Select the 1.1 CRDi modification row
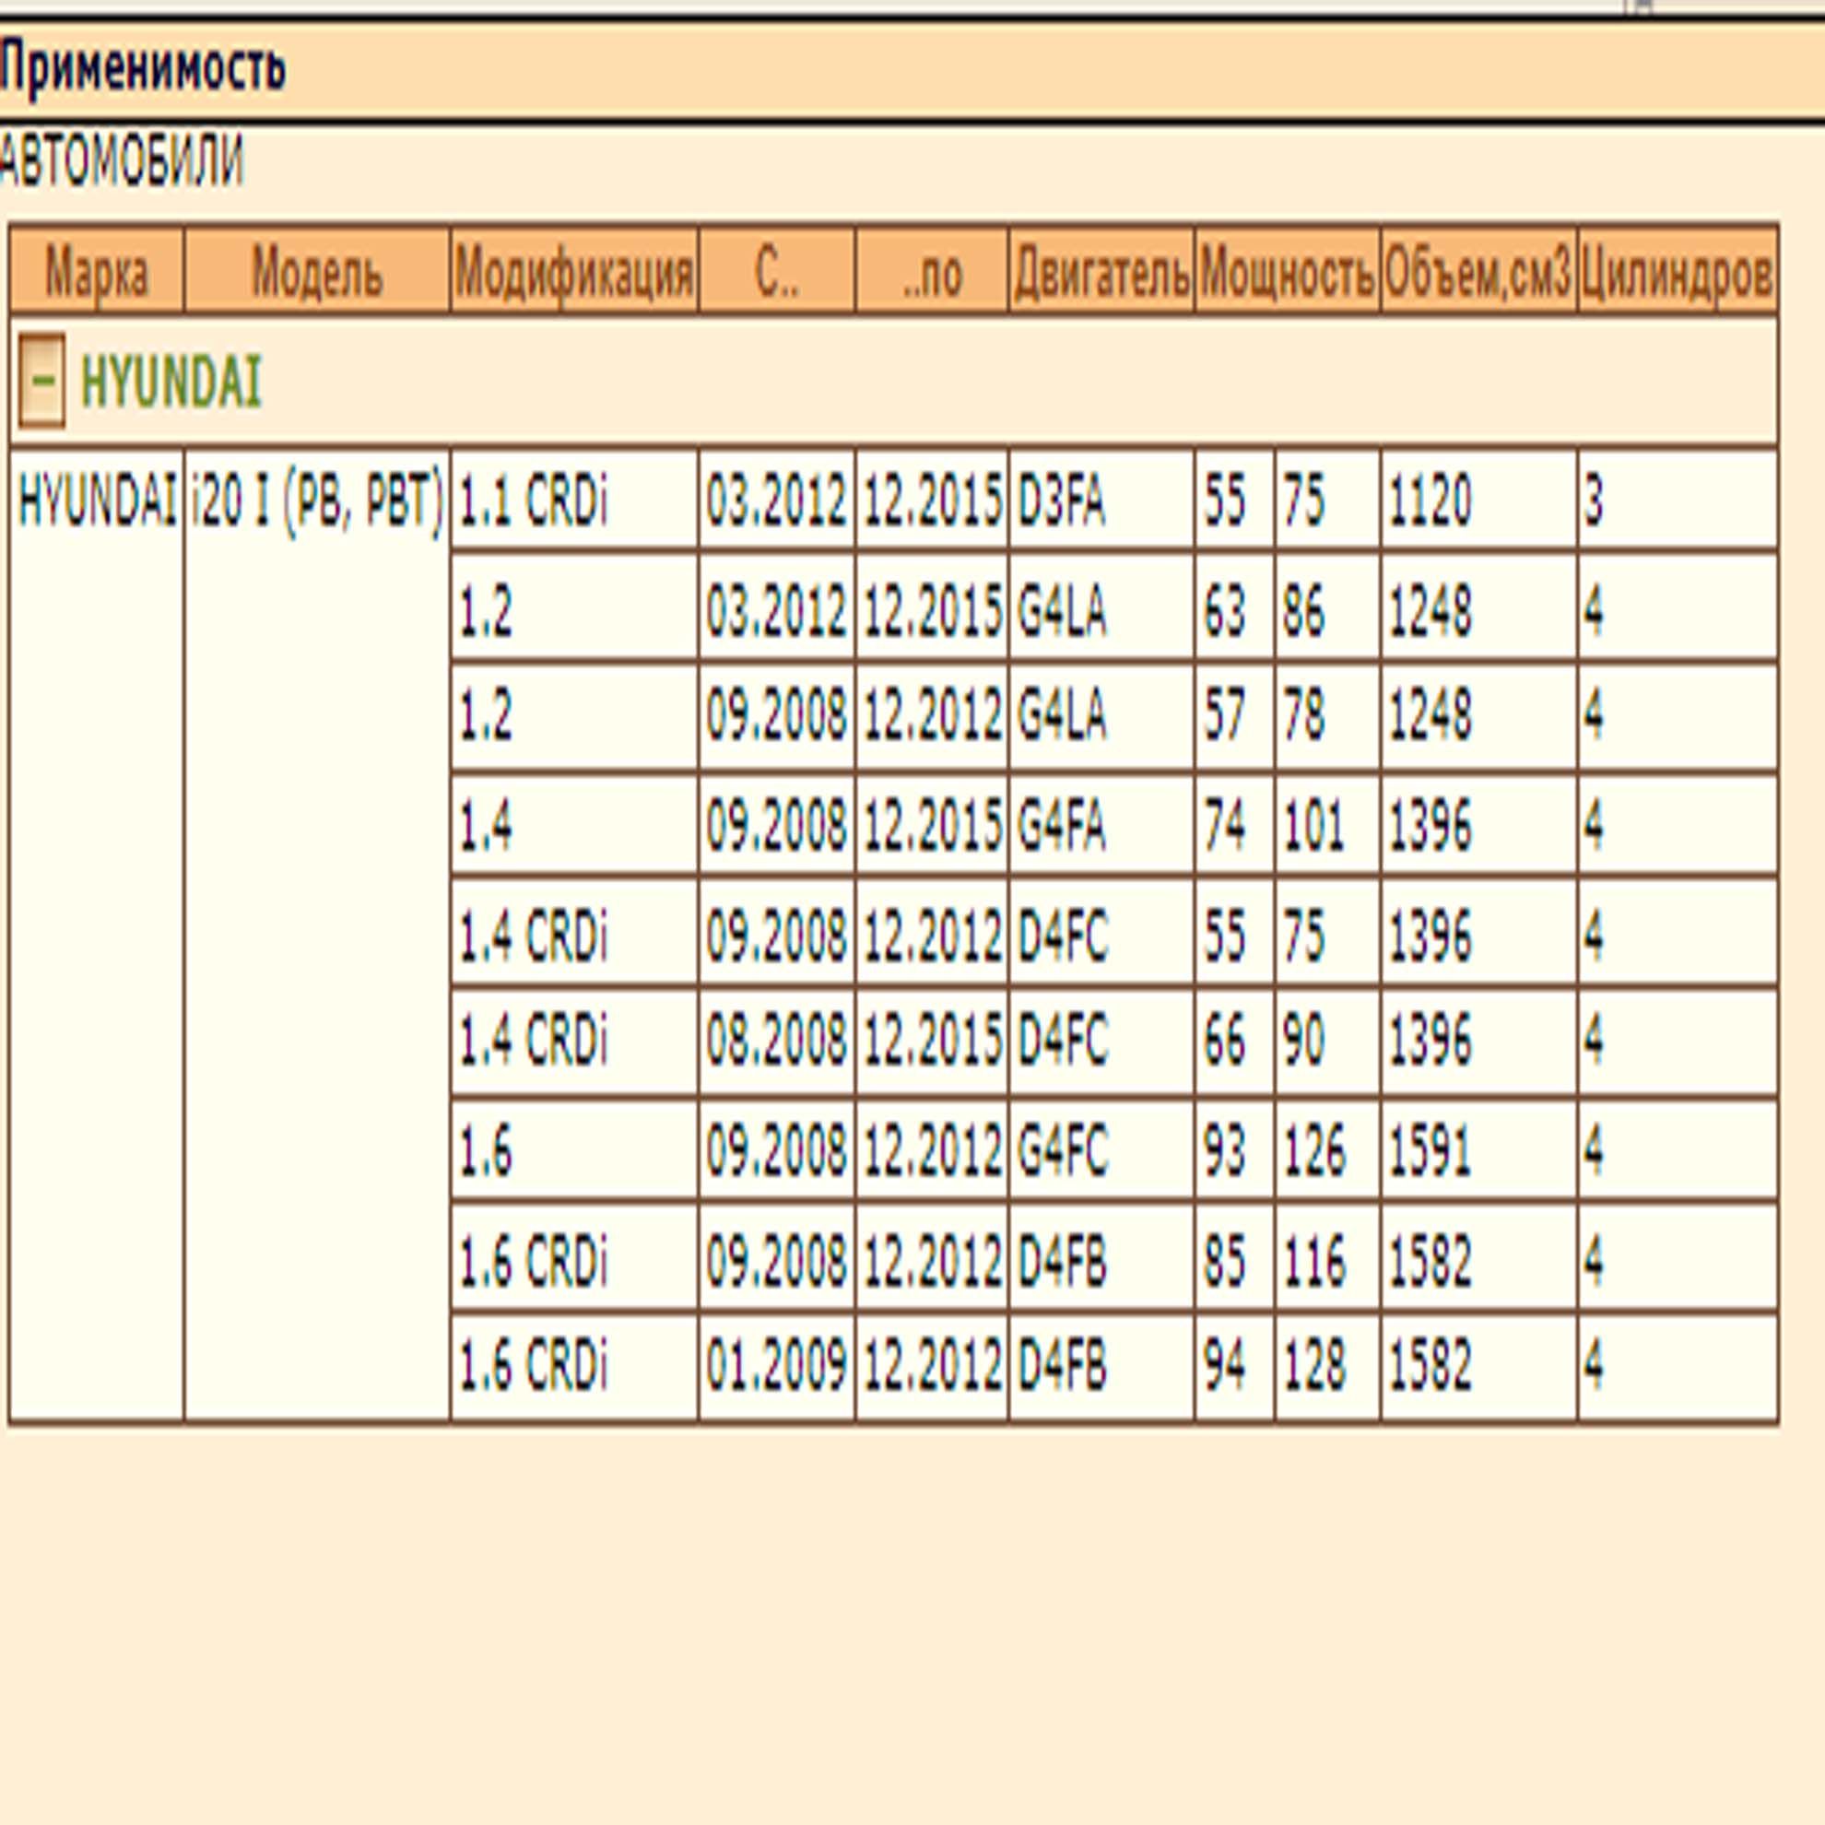Screen dimensions: 1825x1825 coord(534,500)
